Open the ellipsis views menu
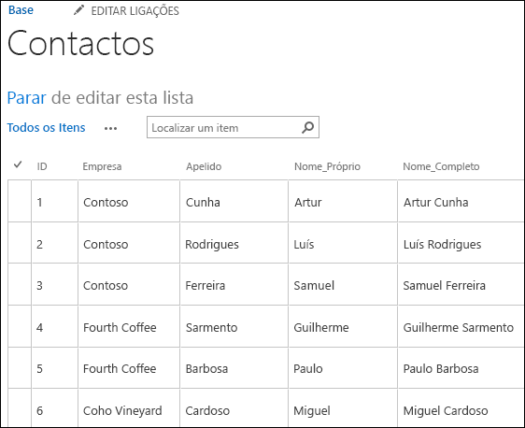Screen dimensions: 525x428 click(110, 128)
